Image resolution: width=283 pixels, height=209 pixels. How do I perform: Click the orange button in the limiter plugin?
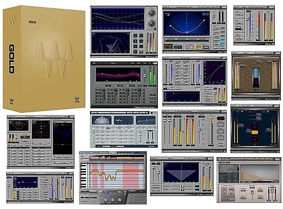239,38
